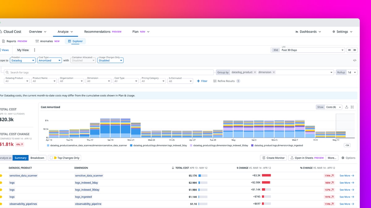Step time range forward with fast-forward icon
Screen dimensions: 371x208
tap(355, 50)
